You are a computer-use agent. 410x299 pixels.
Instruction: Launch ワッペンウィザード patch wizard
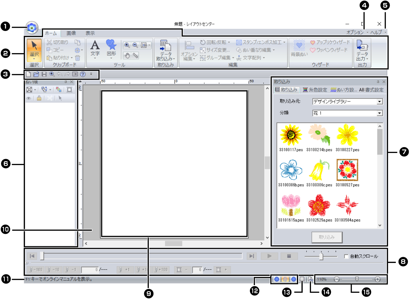click(329, 50)
